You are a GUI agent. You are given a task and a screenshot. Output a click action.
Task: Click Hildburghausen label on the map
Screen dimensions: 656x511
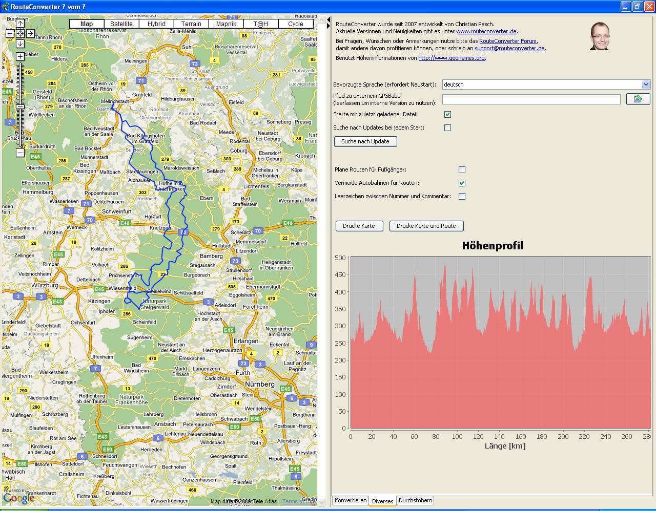[x=178, y=99]
